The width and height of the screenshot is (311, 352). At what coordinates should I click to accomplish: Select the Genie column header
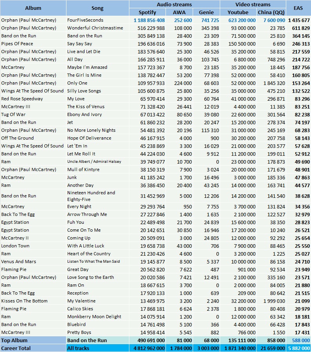coord(206,12)
